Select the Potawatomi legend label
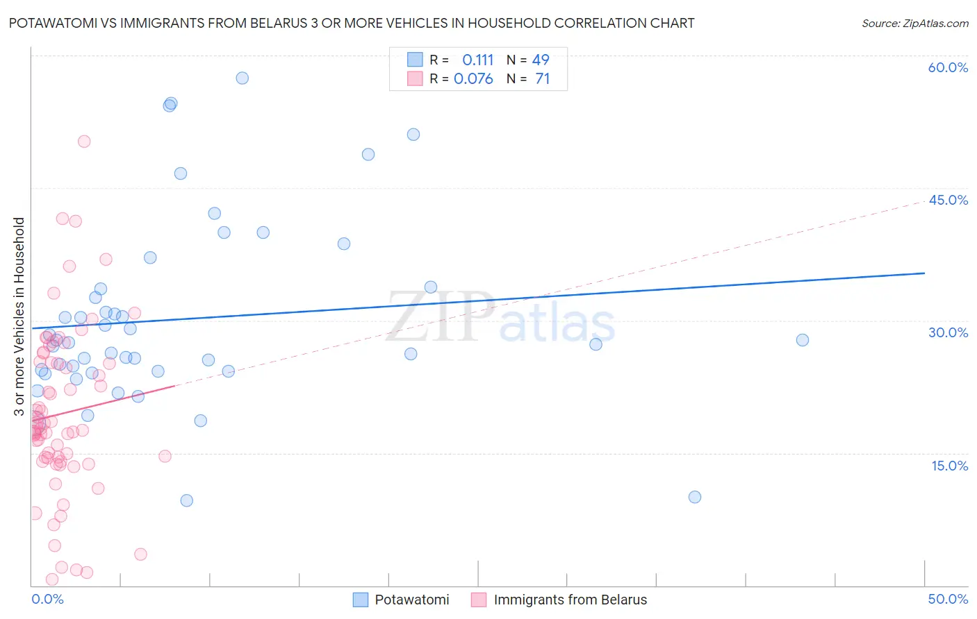The image size is (977, 619). click(412, 600)
